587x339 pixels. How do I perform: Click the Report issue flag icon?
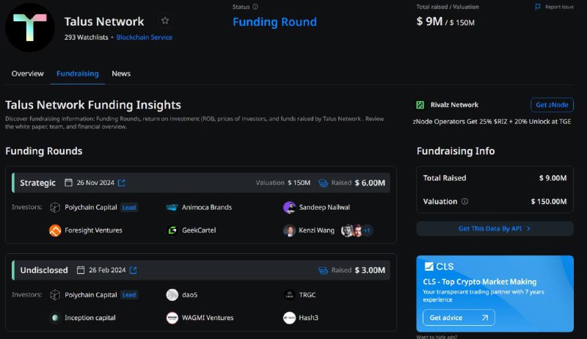coord(538,7)
